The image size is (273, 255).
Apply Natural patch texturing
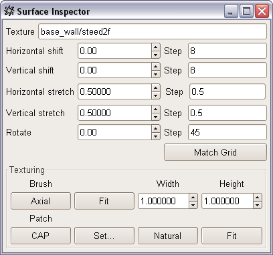168,236
